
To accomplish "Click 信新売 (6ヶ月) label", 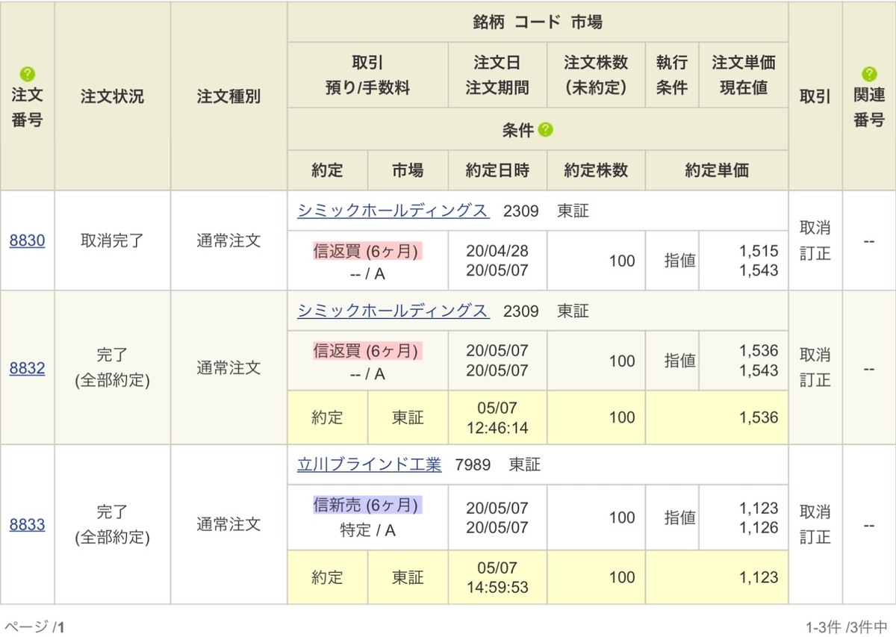I will point(367,505).
